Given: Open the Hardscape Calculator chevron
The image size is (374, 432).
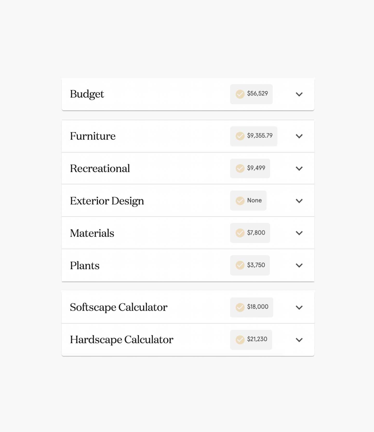Looking at the screenshot, I should pyautogui.click(x=299, y=340).
